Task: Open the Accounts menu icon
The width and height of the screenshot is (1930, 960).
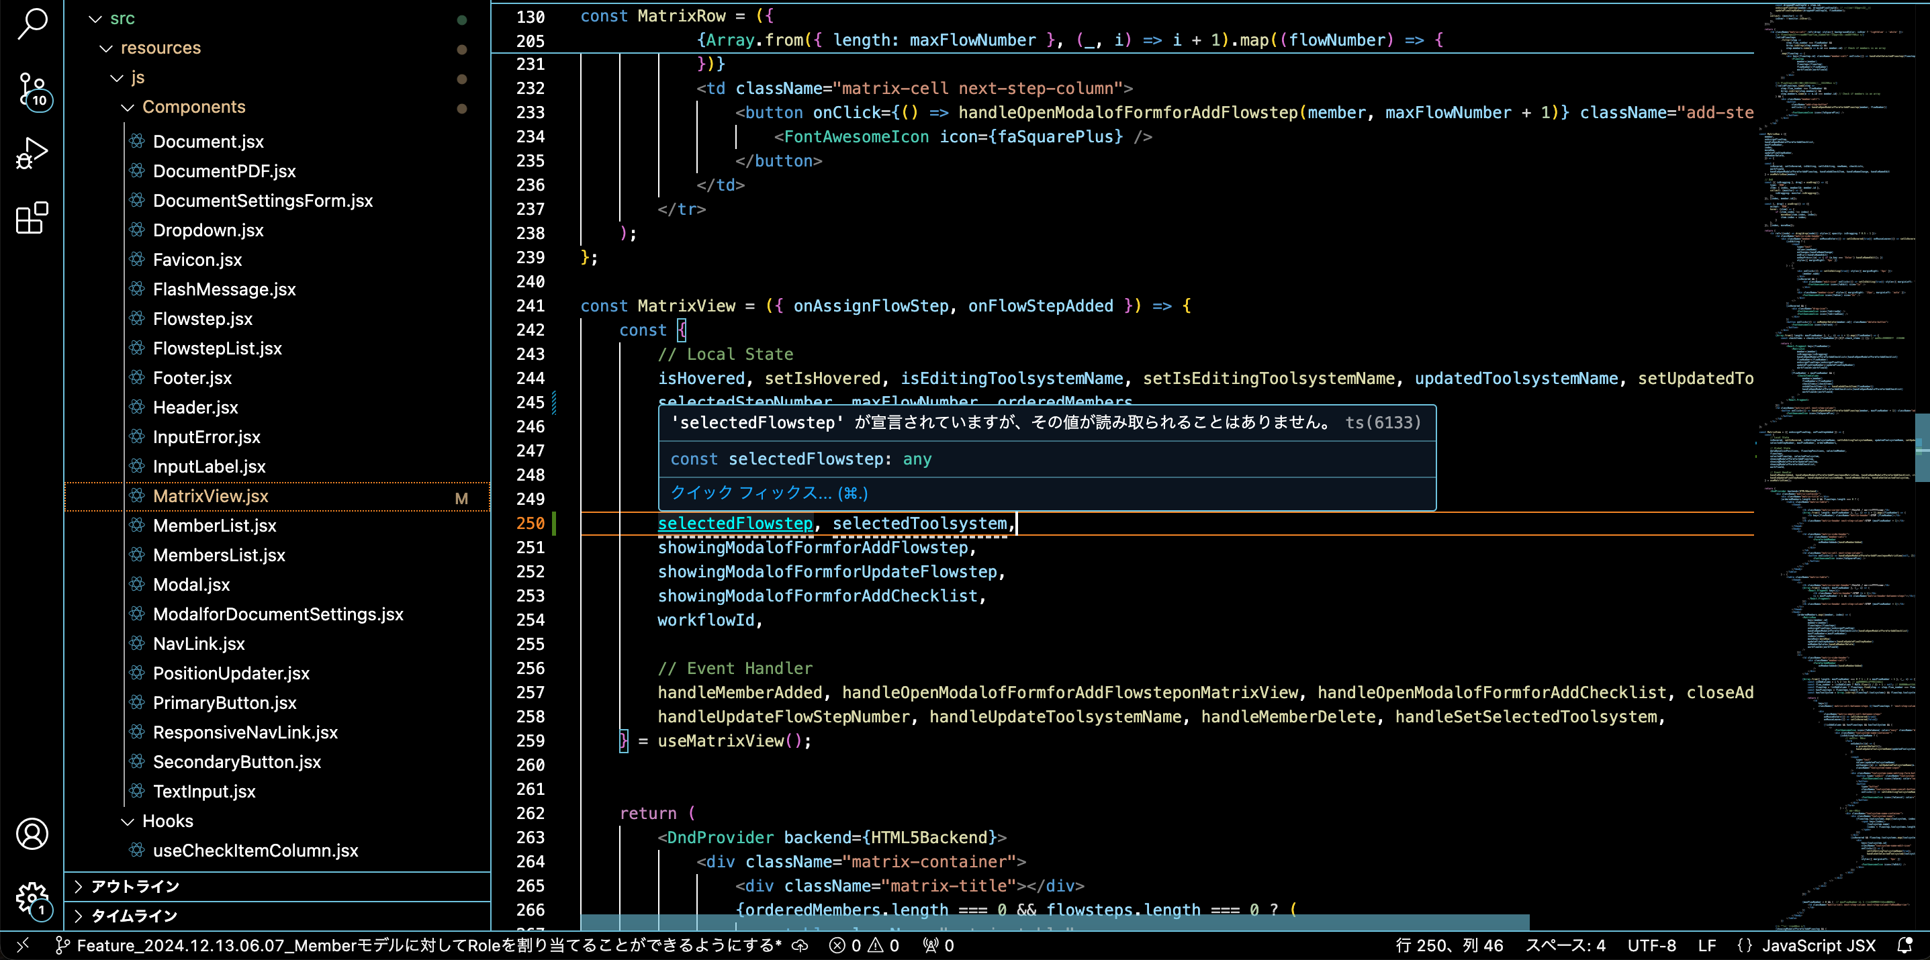Action: point(32,833)
